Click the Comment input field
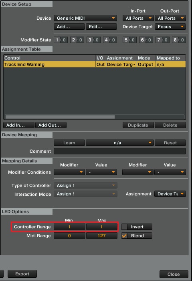This screenshot has height=281, width=192. [120, 151]
